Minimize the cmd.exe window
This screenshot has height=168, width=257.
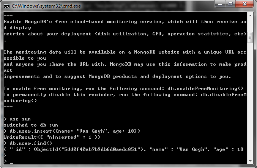coord(219,4)
